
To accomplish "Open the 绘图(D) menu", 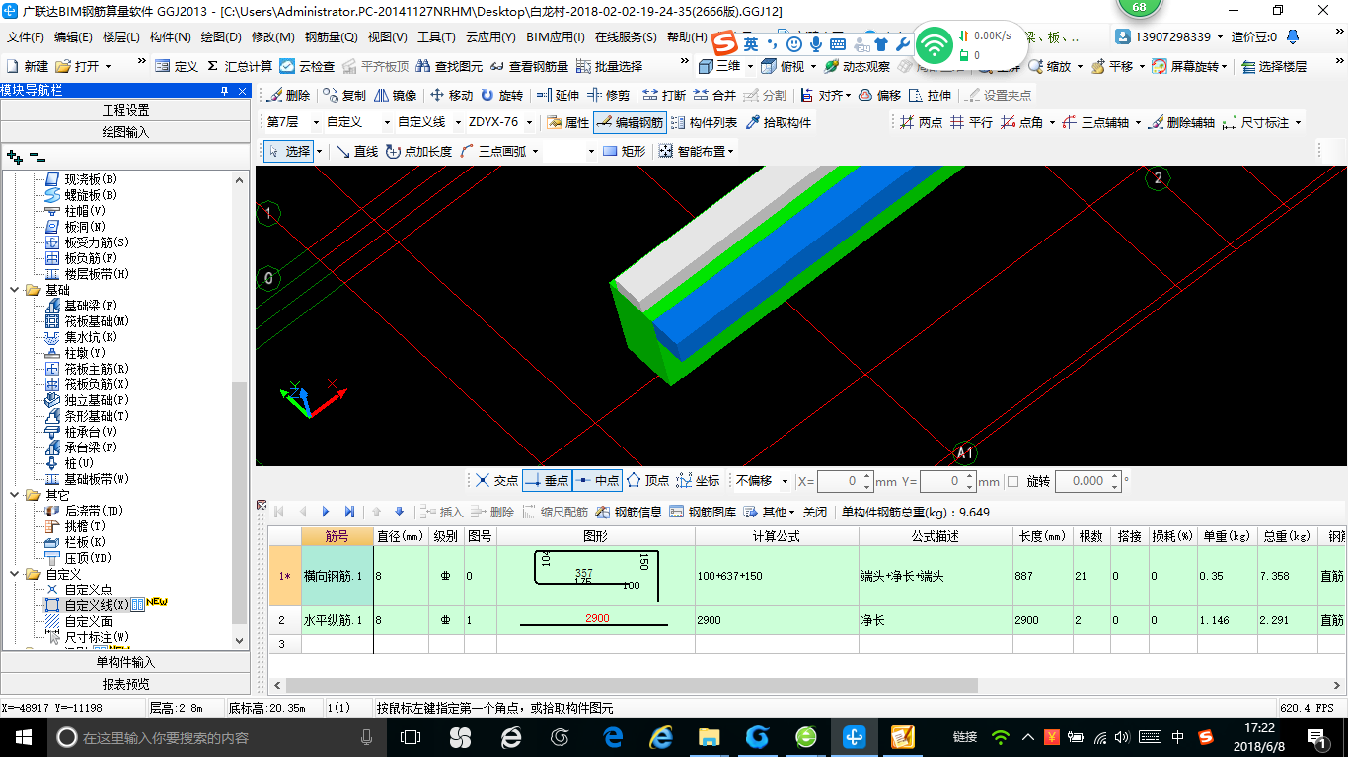I will coord(221,37).
